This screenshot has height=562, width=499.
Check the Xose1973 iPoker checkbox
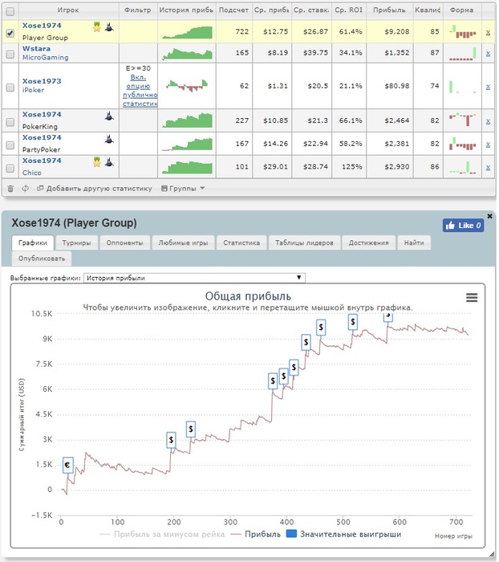(x=10, y=87)
